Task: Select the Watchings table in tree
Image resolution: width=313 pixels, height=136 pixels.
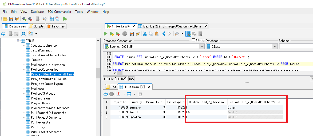Action: pos(38,127)
